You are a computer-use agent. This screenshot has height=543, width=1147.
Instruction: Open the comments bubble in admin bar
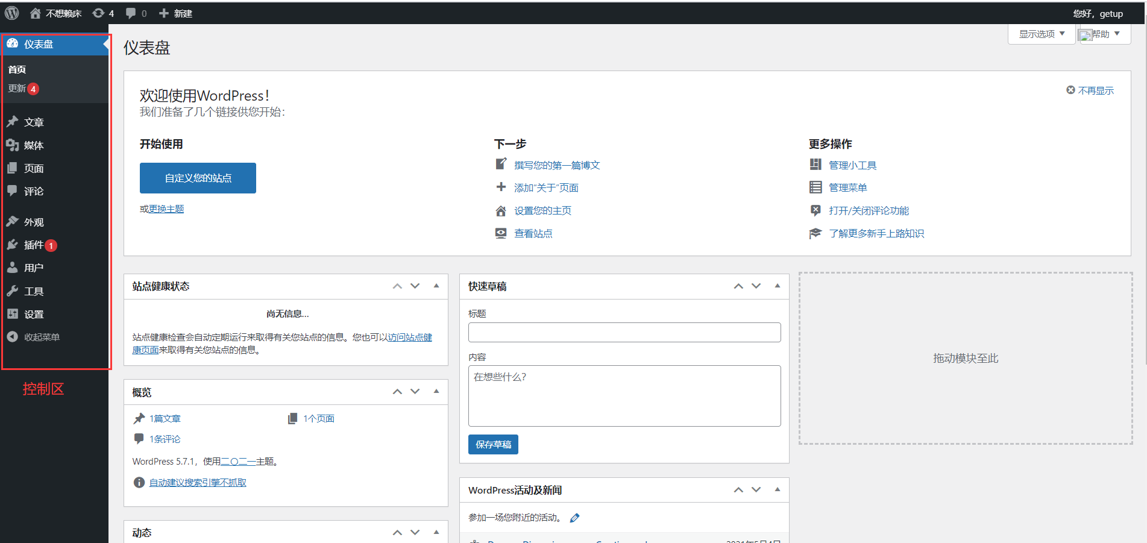(x=136, y=13)
